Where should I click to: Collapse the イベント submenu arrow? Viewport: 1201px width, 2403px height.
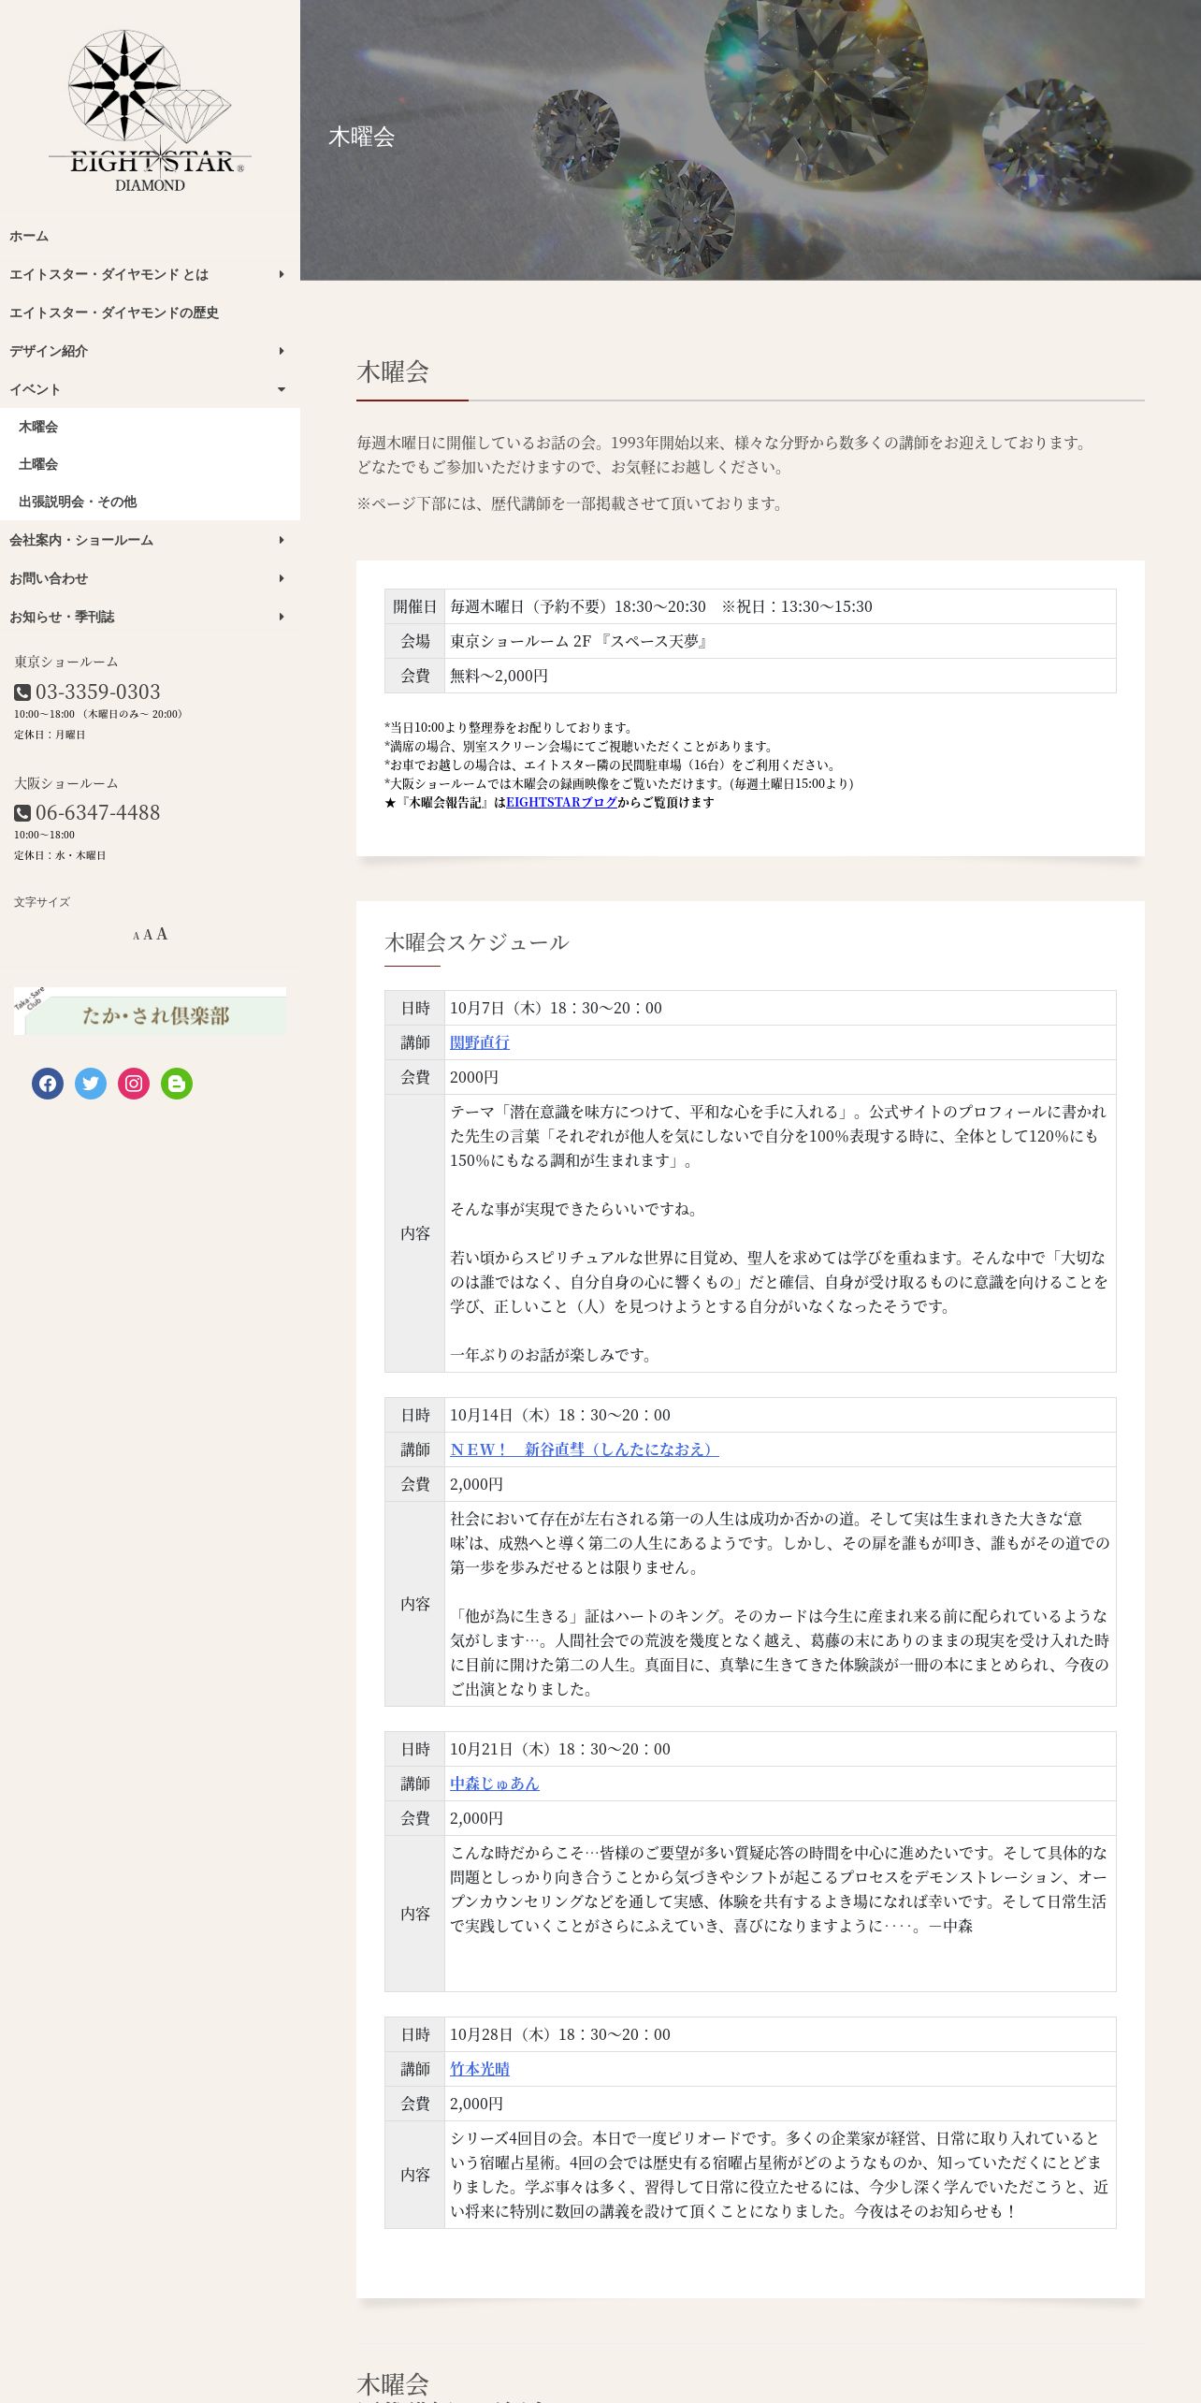point(282,389)
